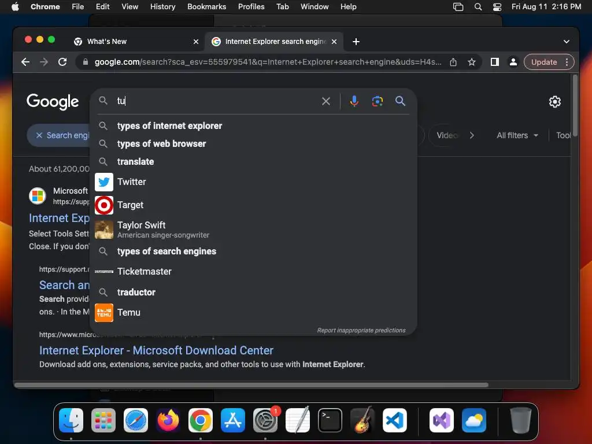
Task: Open Terminal from the Dock
Action: tap(330, 420)
